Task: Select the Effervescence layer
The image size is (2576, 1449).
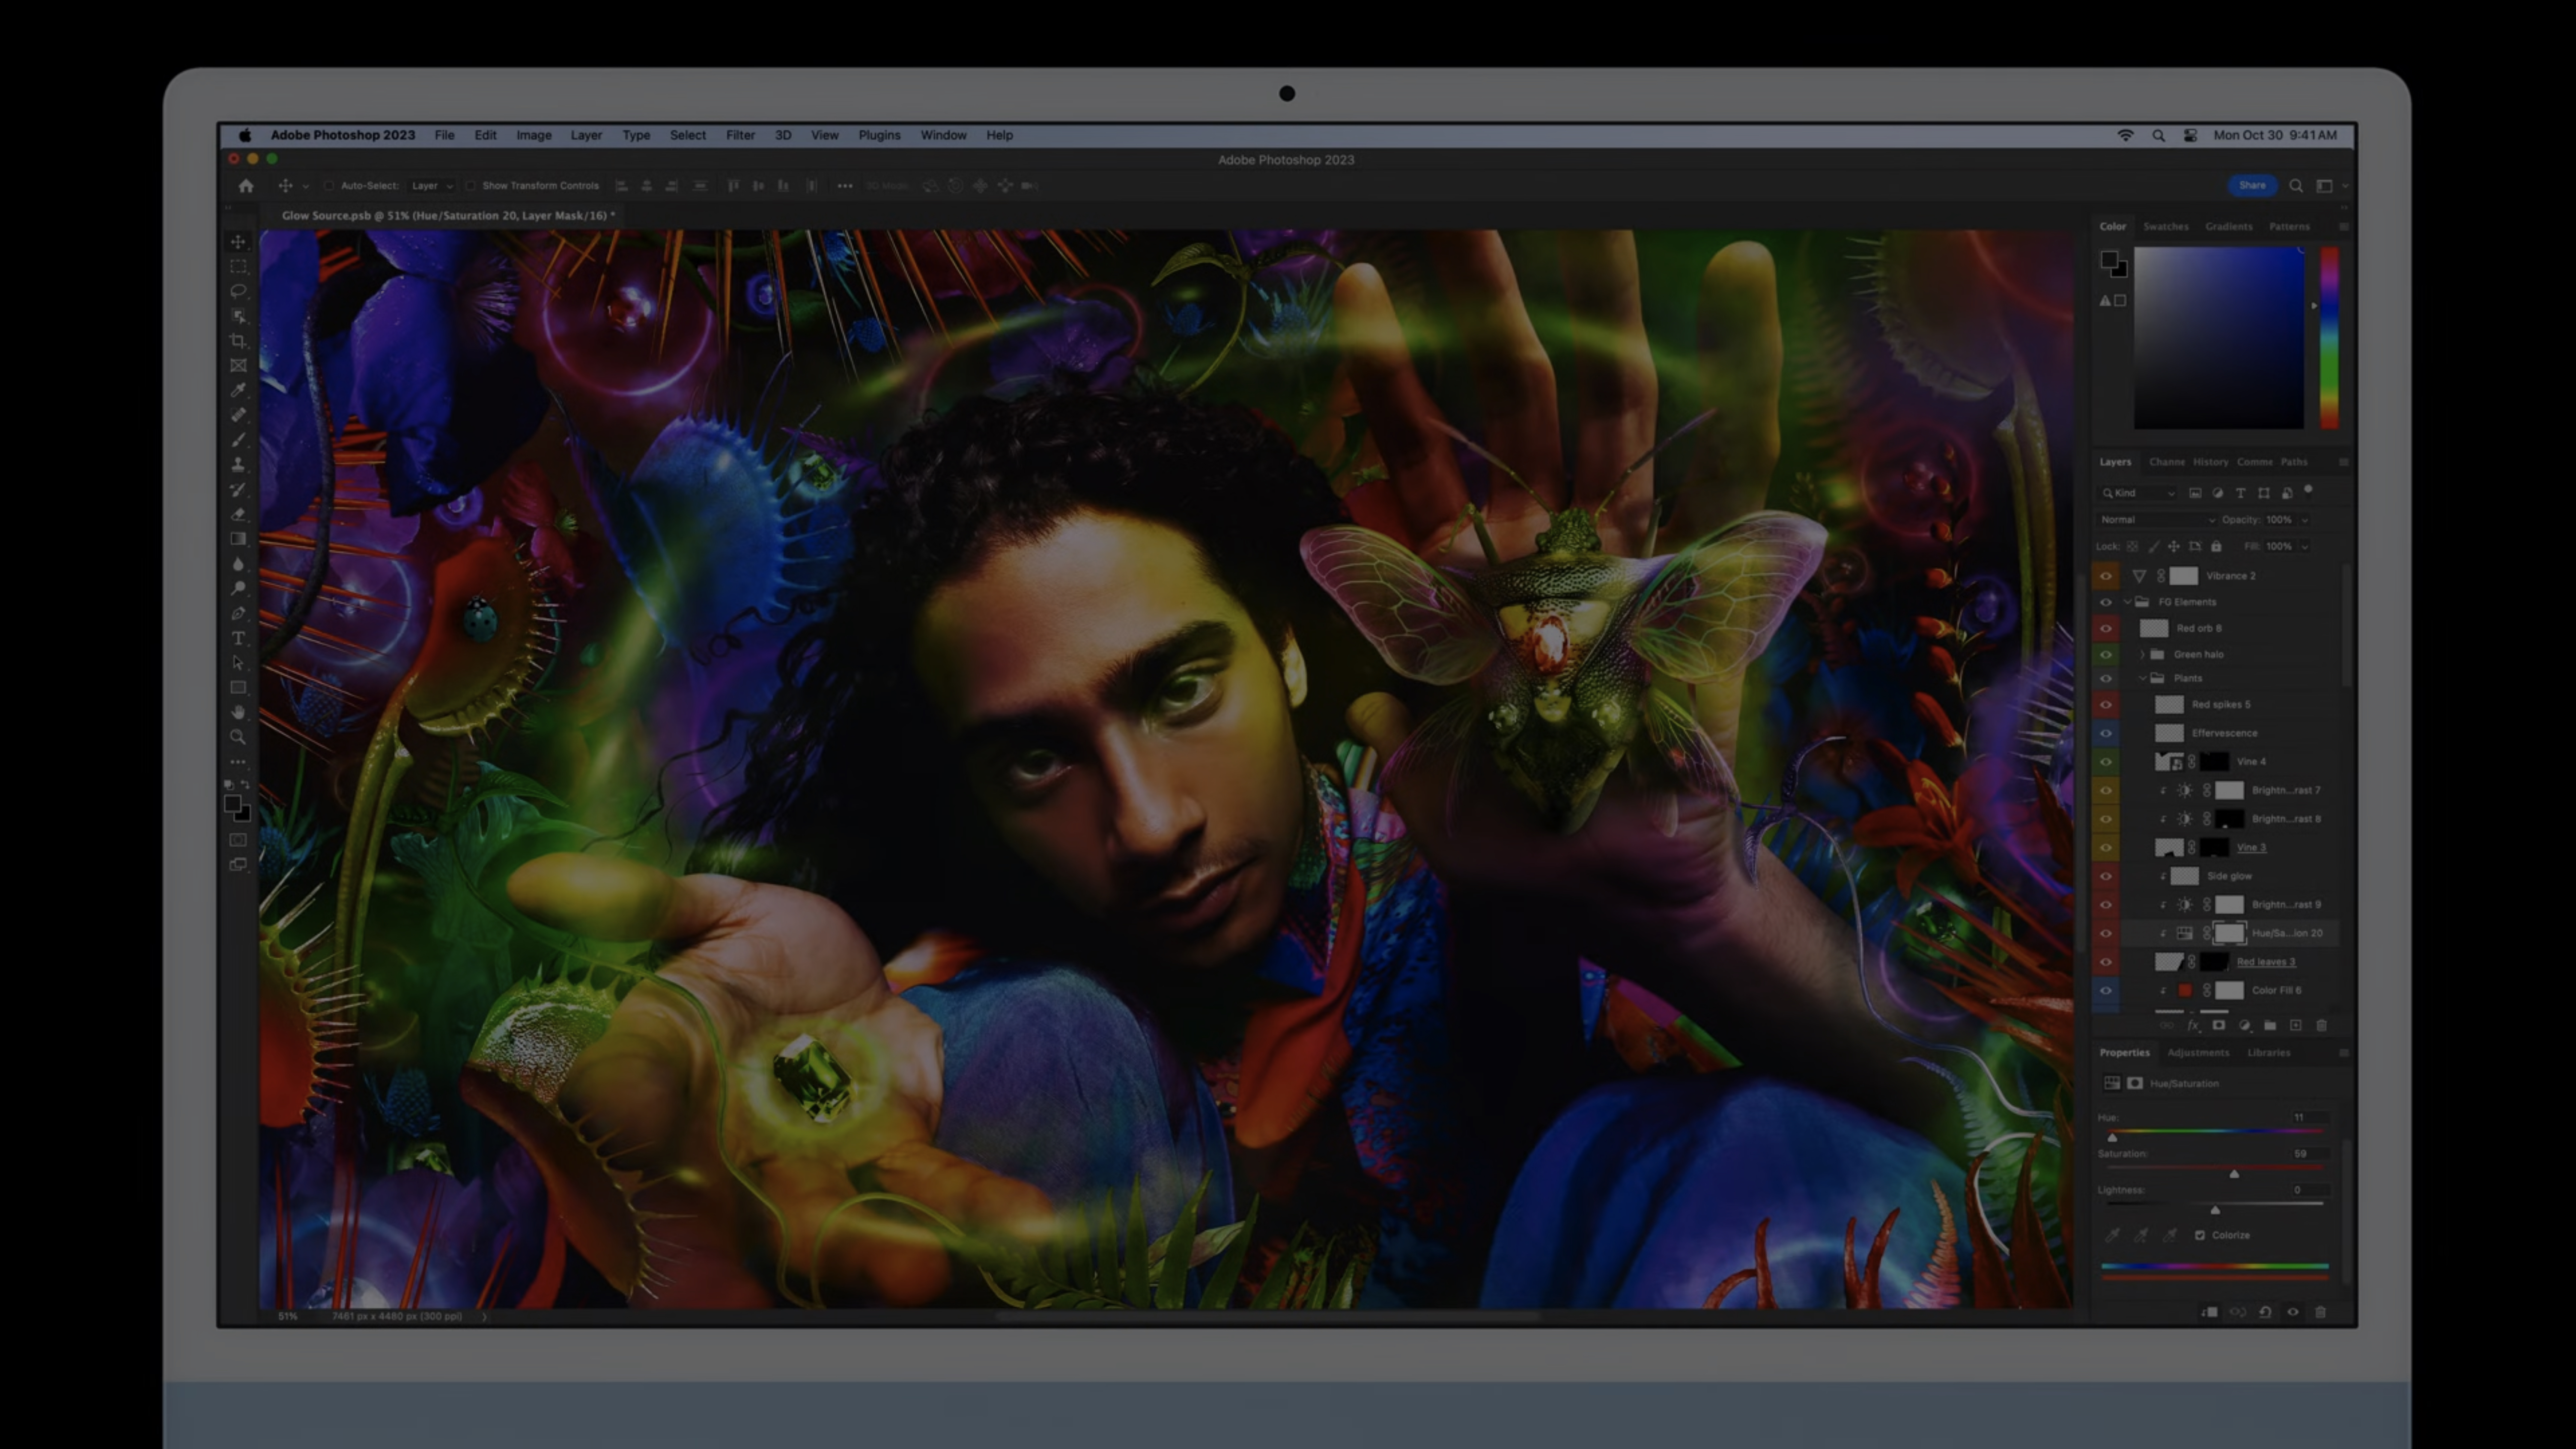Action: pyautogui.click(x=2224, y=733)
